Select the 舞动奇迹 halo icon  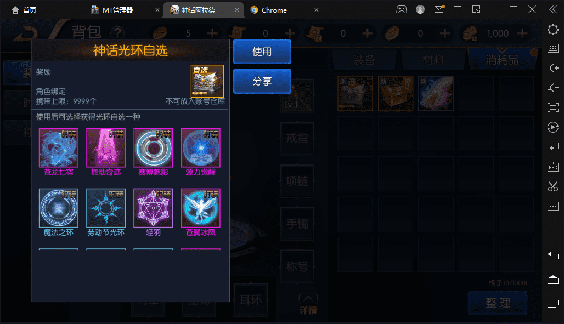(x=106, y=148)
